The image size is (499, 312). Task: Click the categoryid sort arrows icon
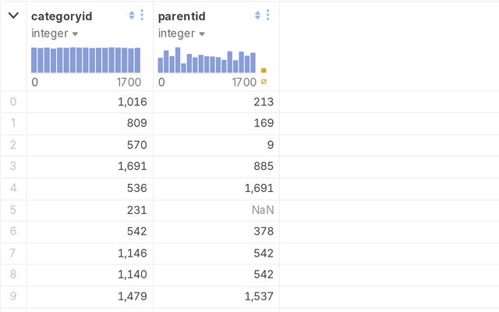(132, 16)
